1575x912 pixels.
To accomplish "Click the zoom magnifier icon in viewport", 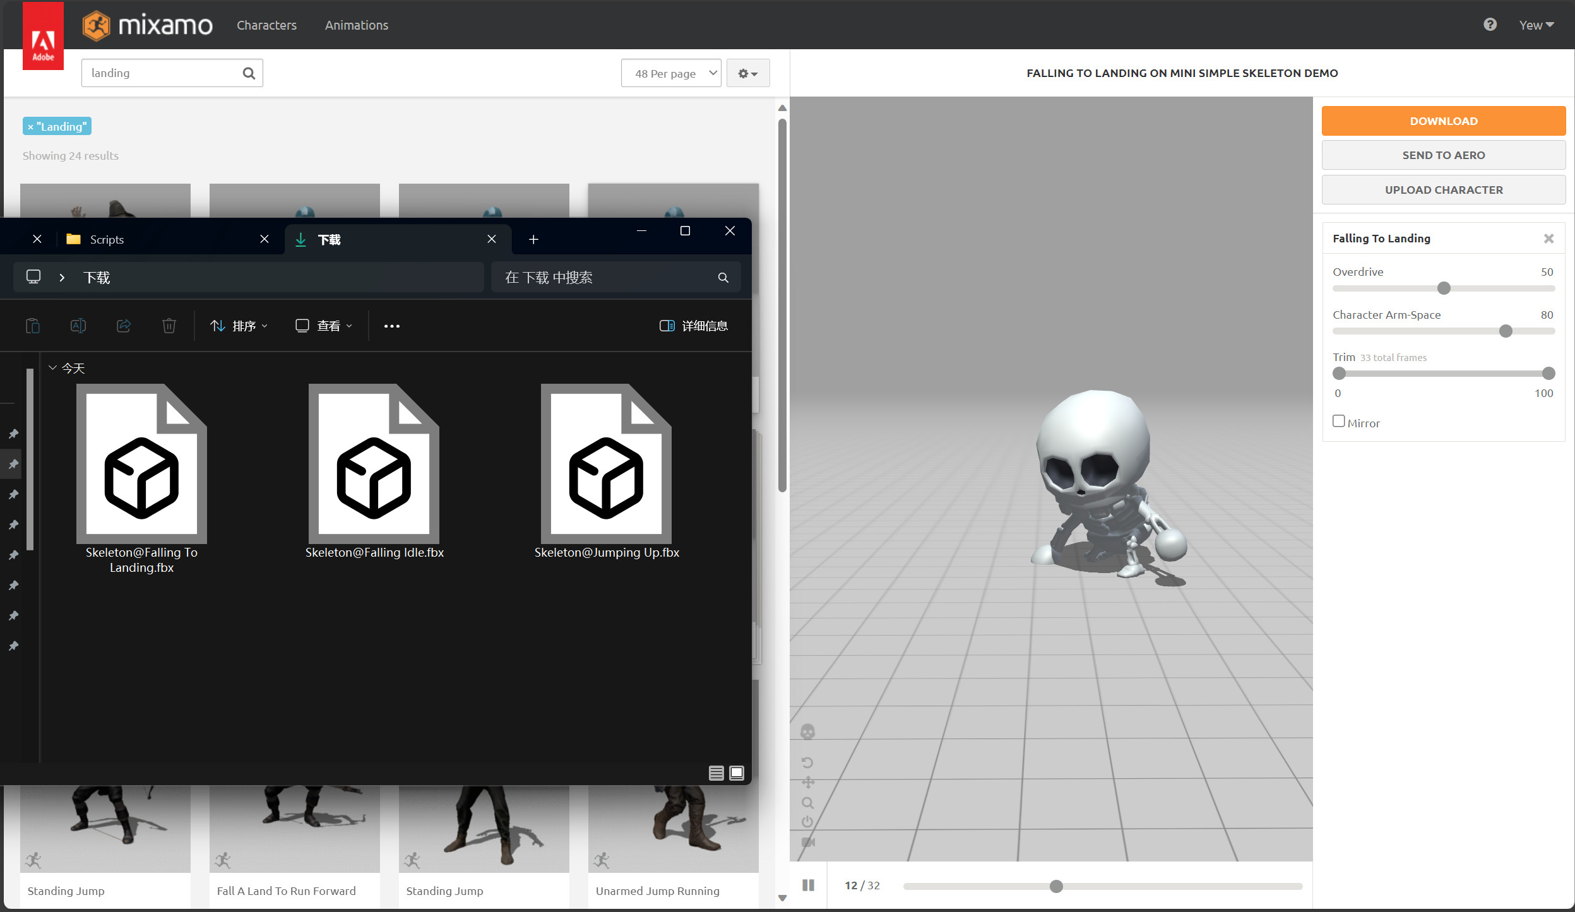I will 807,803.
